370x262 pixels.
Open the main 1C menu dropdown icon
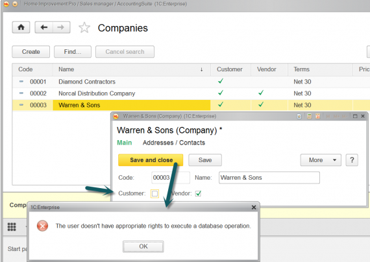tap(15, 4)
